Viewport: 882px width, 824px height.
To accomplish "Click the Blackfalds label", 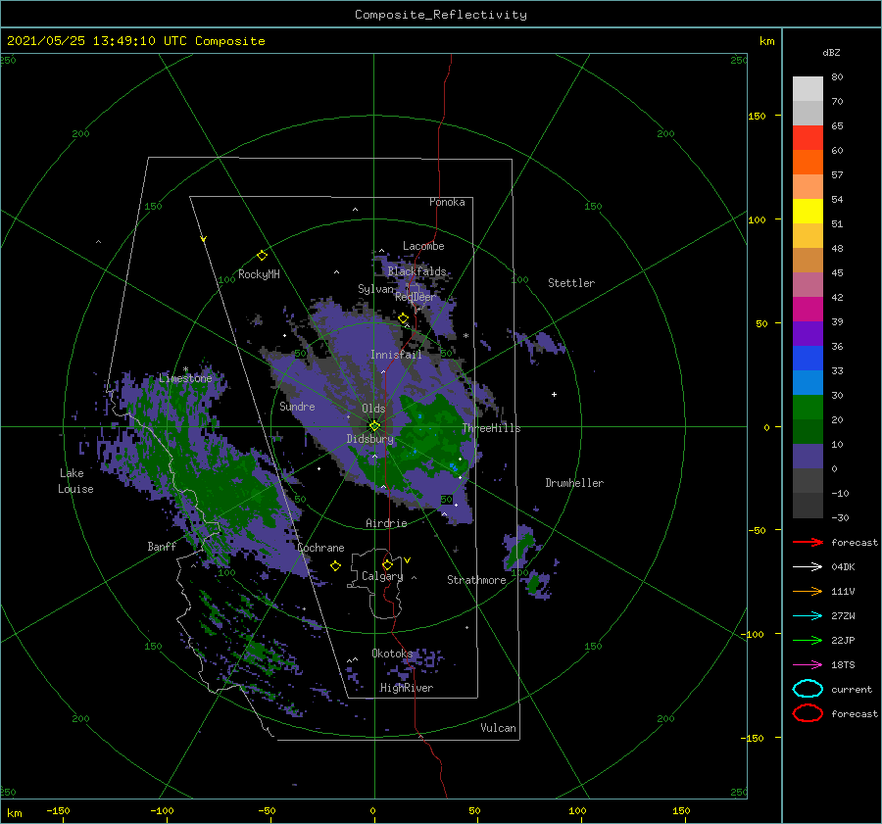I will click(x=416, y=271).
